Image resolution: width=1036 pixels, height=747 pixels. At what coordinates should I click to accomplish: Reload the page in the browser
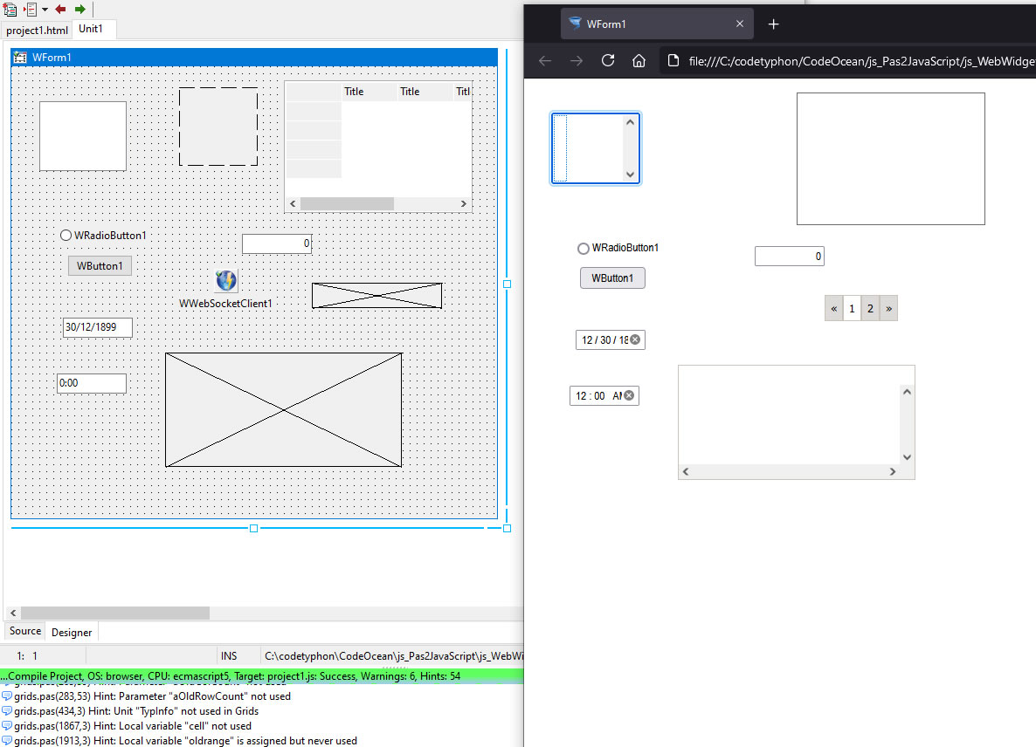[608, 60]
